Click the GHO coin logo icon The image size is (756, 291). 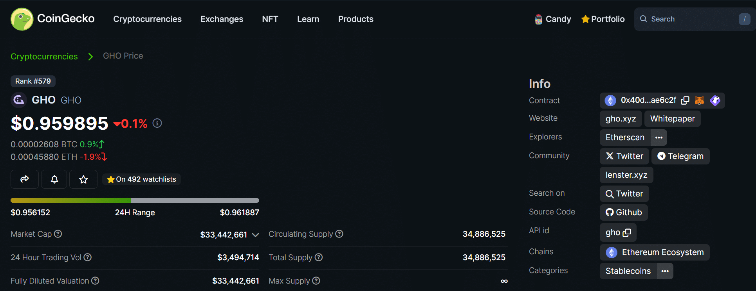point(18,100)
